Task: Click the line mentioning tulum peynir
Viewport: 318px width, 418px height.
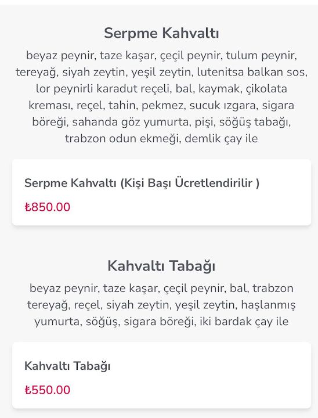Action: point(161,56)
